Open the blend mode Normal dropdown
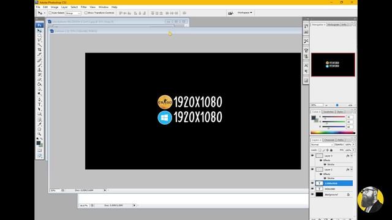 tap(322, 145)
